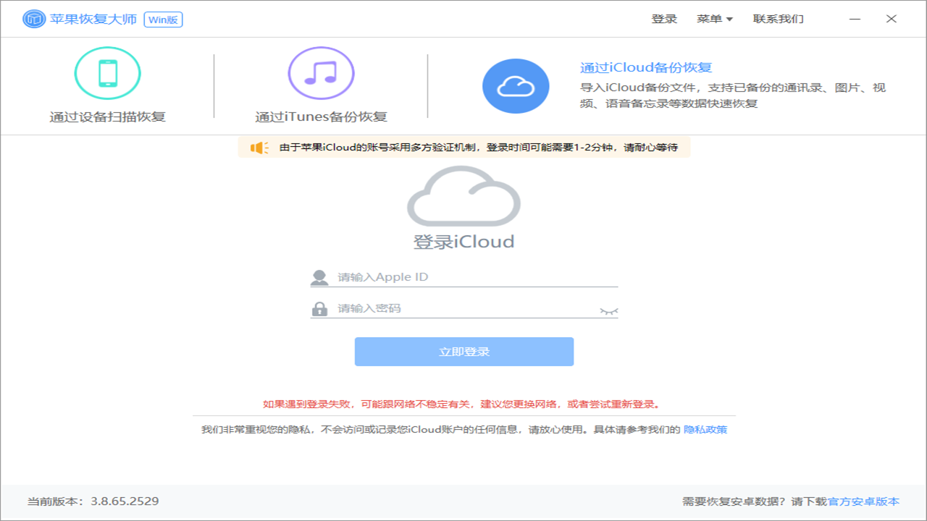Click the purple iTunes music note icon
The height and width of the screenshot is (521, 927).
(321, 73)
